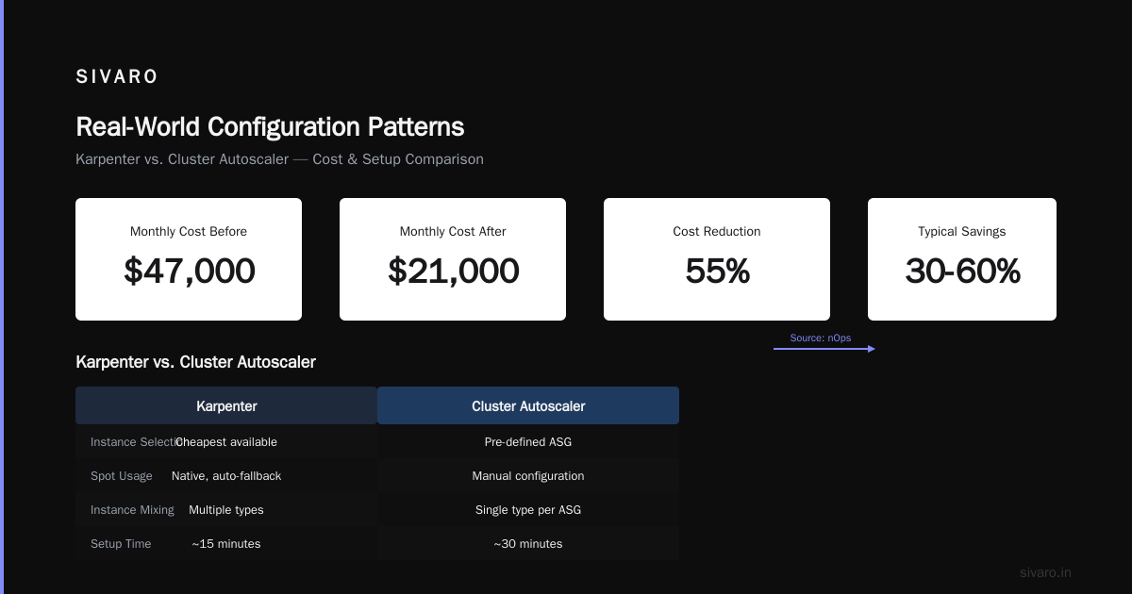Select the 'Pre-defined ASG' cell
1132x594 pixels.
click(x=528, y=442)
